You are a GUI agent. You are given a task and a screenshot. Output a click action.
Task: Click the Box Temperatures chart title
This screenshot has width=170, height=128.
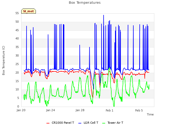tap(85, 3)
